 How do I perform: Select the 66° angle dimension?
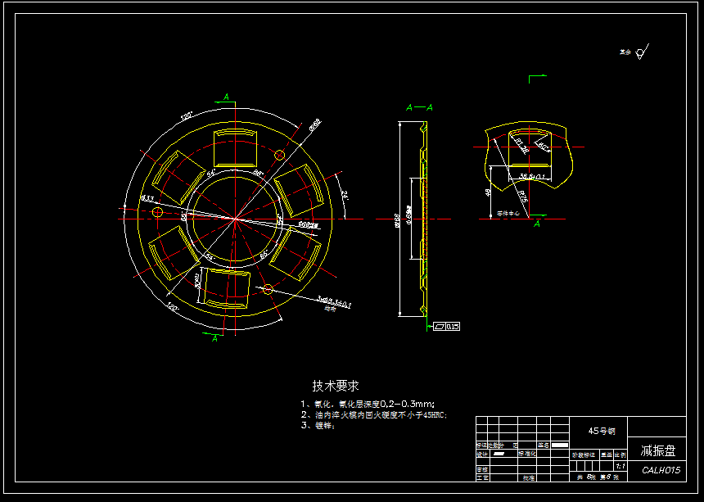coord(264,254)
